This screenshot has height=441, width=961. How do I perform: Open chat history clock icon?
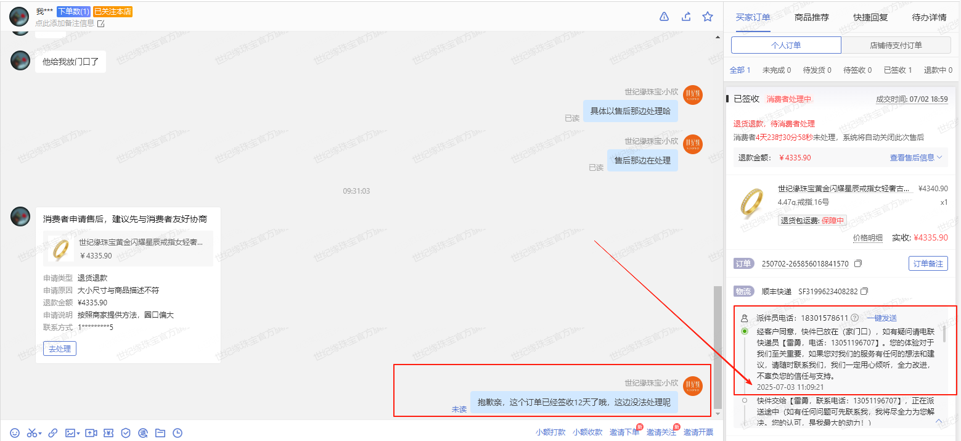coord(178,433)
